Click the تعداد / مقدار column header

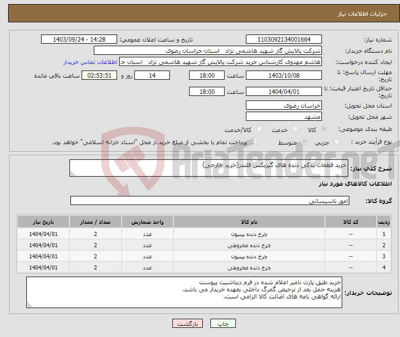[x=95, y=222]
